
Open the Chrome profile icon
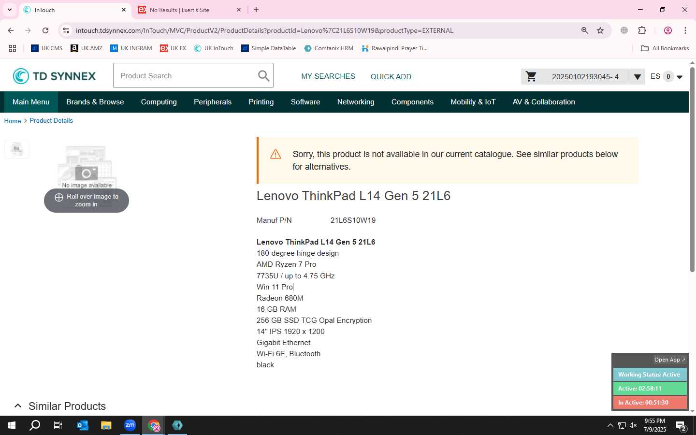tap(668, 30)
